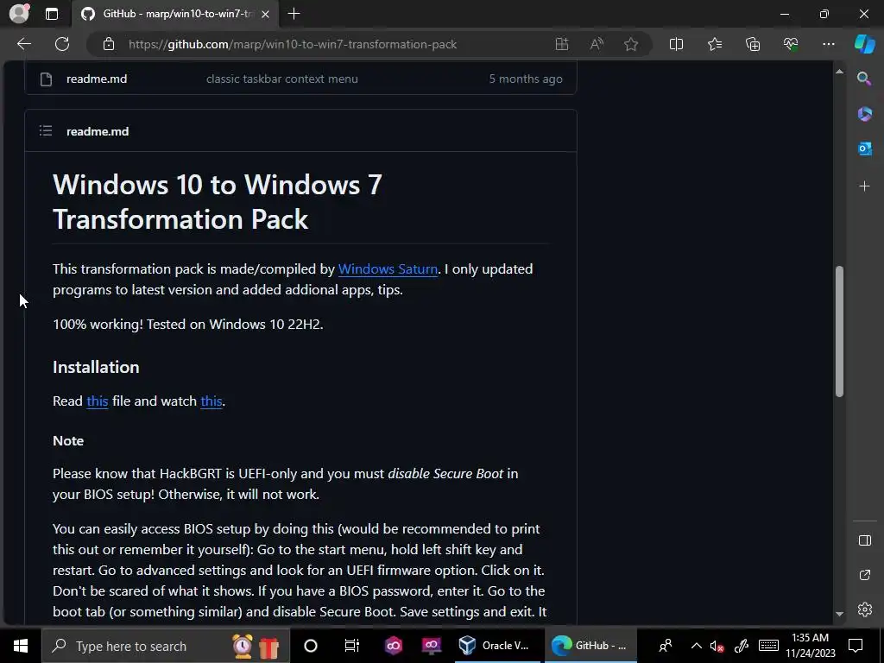Open the Action Center notifications
This screenshot has width=884, height=663.
(856, 646)
